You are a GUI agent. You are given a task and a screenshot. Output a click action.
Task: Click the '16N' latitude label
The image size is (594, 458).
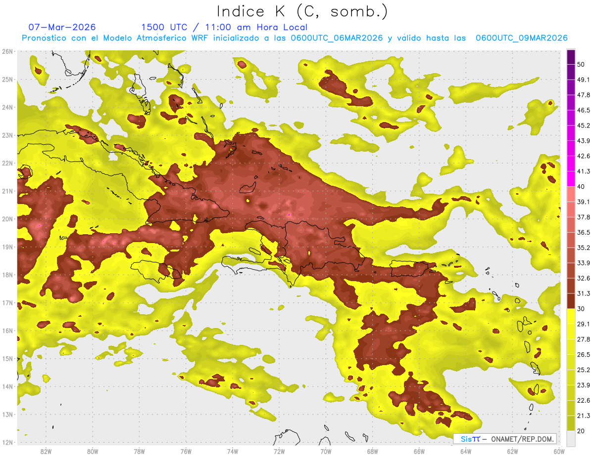pos(7,331)
